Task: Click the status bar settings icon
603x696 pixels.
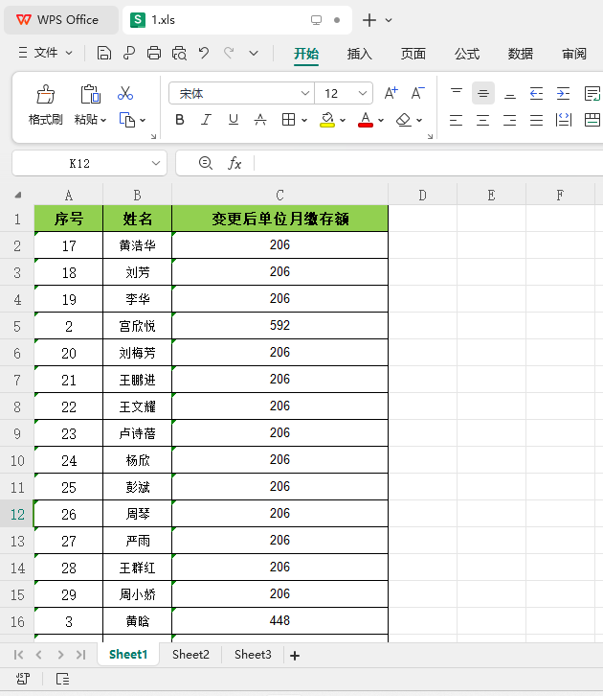Action: click(23, 679)
